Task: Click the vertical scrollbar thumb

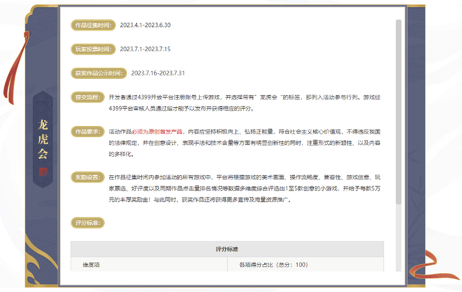Action: (399, 112)
